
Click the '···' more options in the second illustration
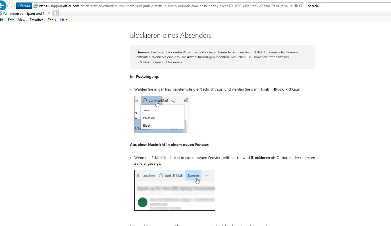tap(206, 175)
